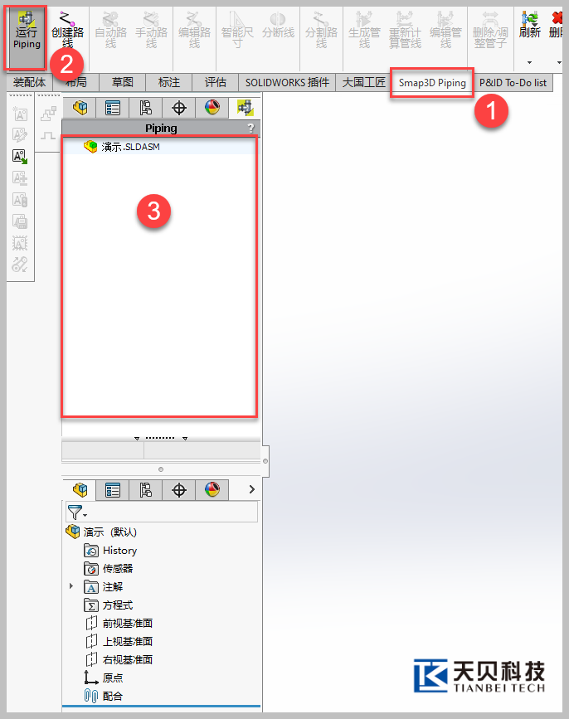The image size is (569, 719).
Task: Select the 原点 origin item
Action: pyautogui.click(x=103, y=678)
